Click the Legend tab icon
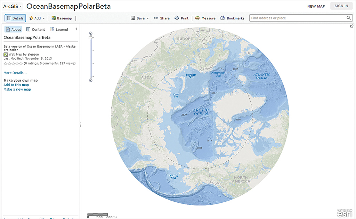Viewport: 356px width, 219px height. [52, 29]
